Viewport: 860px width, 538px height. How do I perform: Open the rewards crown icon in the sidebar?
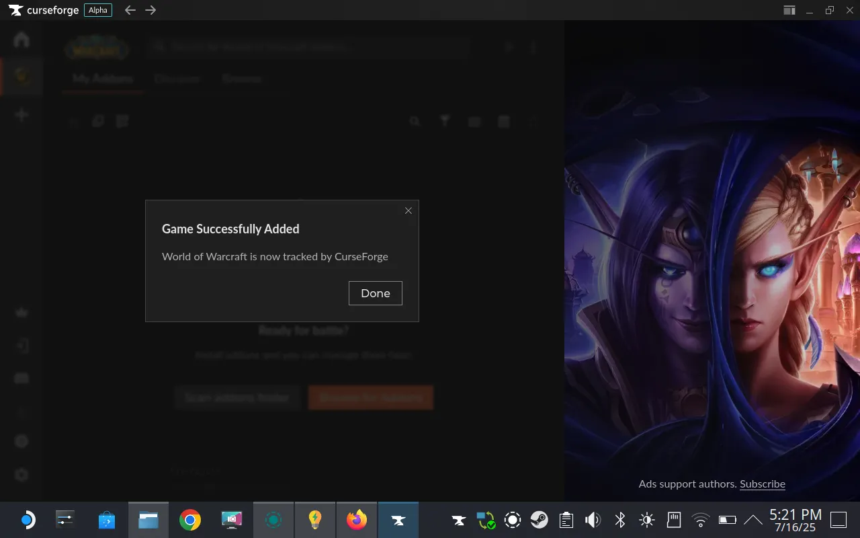click(21, 312)
